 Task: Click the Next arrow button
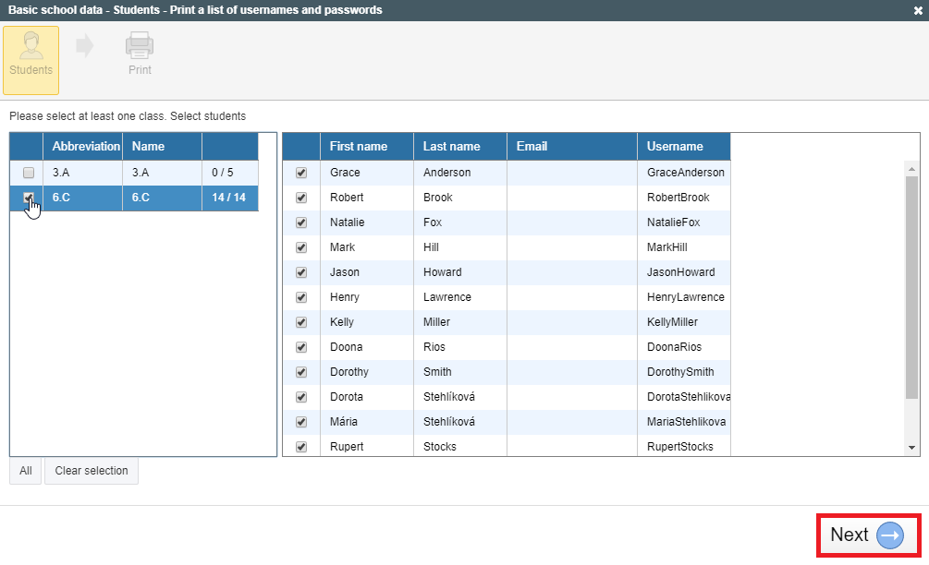869,535
